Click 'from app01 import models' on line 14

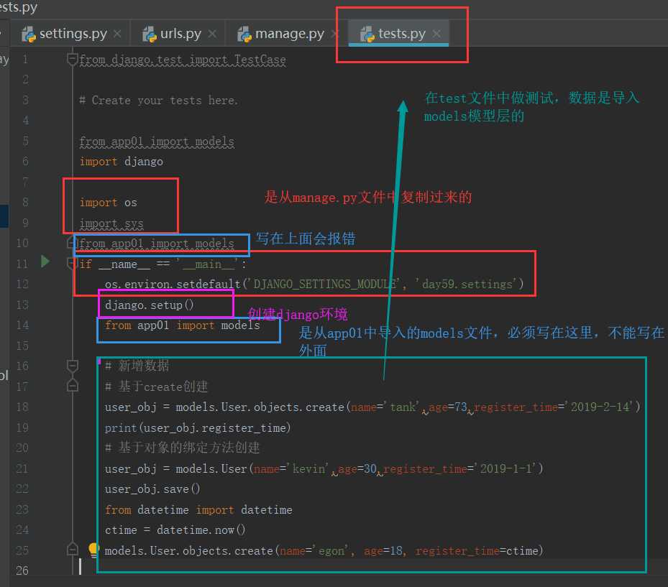[183, 325]
